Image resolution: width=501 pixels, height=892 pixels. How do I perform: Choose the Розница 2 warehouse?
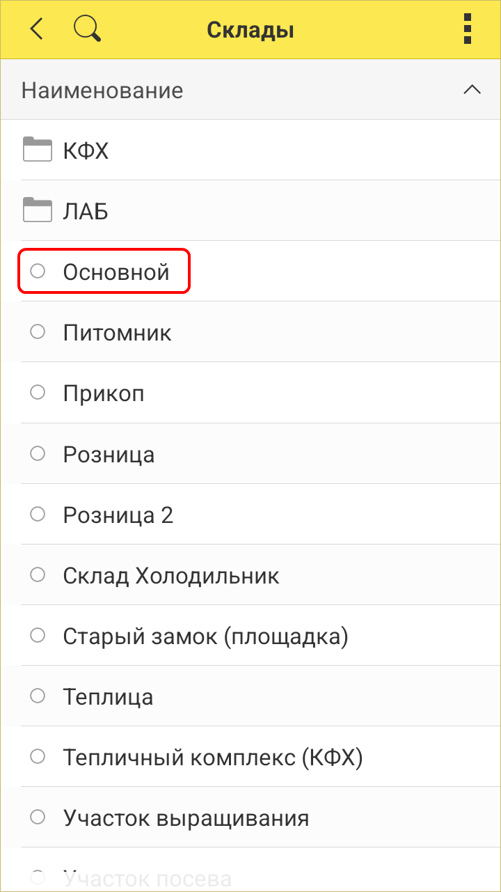tap(118, 515)
